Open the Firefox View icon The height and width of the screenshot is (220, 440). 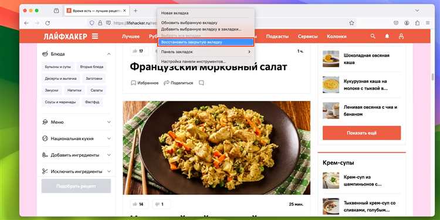tap(56, 11)
